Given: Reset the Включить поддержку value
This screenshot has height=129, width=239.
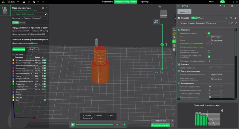Looking at the screenshot, I should (206, 33).
